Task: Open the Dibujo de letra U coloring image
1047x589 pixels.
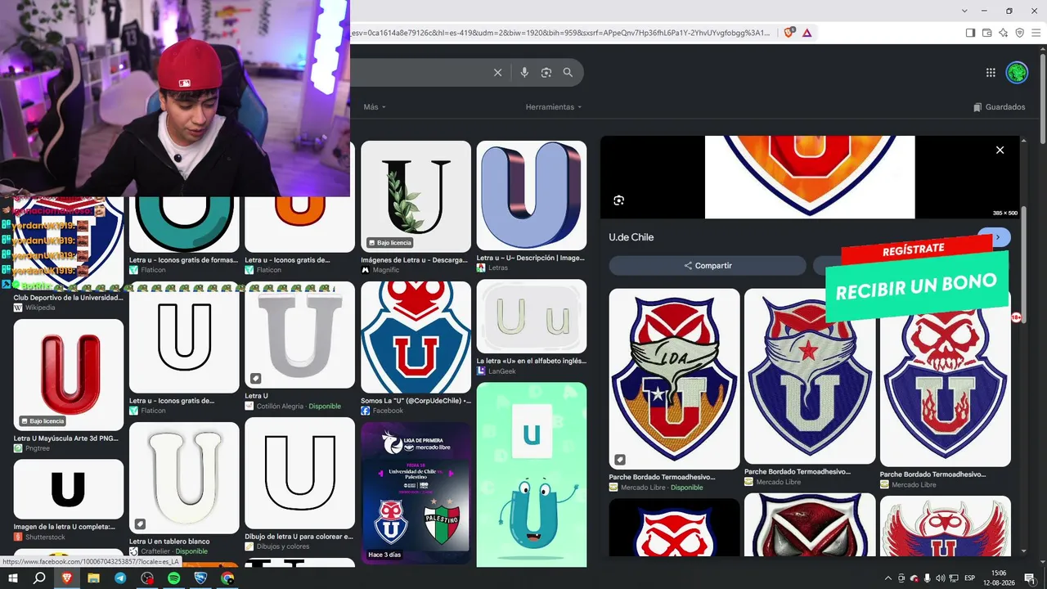Action: click(x=299, y=473)
